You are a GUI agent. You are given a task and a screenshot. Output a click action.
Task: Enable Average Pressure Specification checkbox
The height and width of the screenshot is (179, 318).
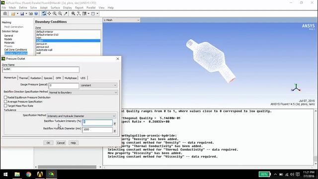[5, 101]
